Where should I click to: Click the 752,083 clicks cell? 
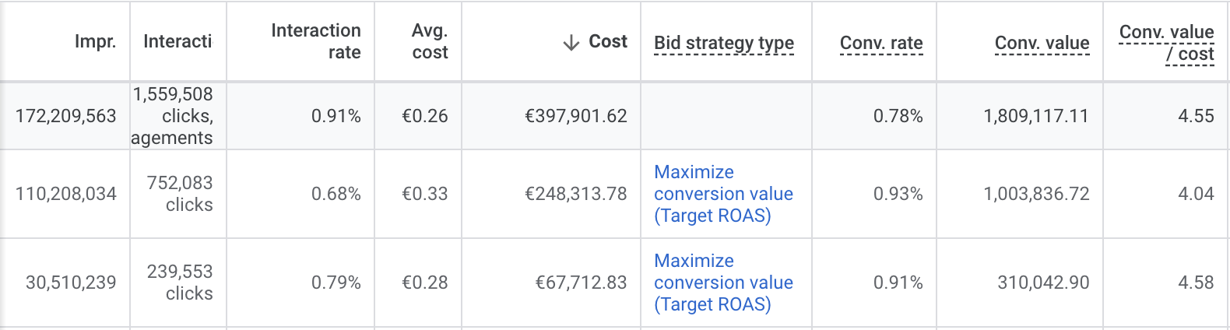pos(179,194)
